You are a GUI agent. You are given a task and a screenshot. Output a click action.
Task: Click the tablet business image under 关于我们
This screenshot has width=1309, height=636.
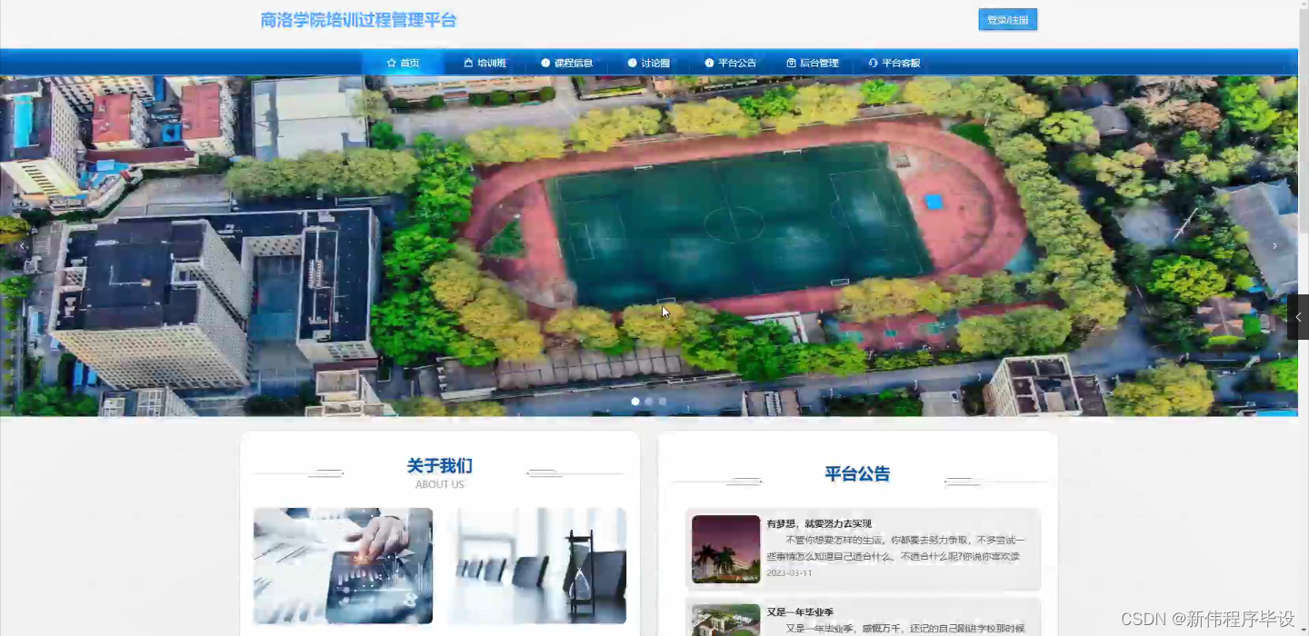tap(343, 565)
